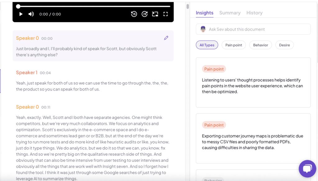
Task: Click the video progress slider handle
Action: tap(18, 7)
